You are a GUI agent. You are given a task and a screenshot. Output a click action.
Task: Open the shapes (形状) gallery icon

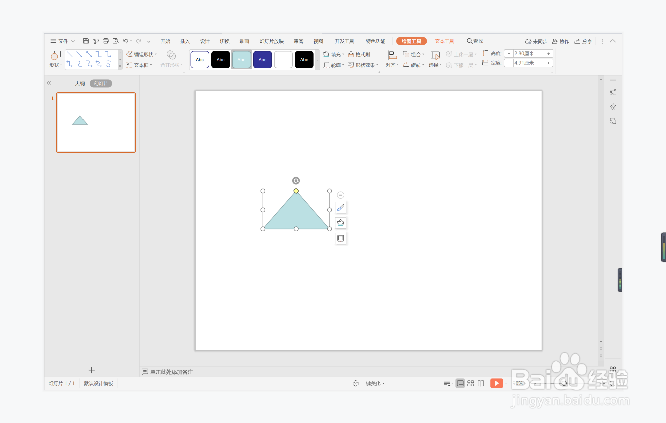[55, 55]
